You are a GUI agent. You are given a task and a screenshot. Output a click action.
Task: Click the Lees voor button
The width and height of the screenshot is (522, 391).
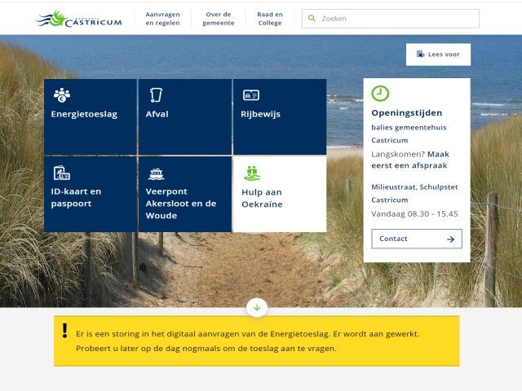point(438,55)
